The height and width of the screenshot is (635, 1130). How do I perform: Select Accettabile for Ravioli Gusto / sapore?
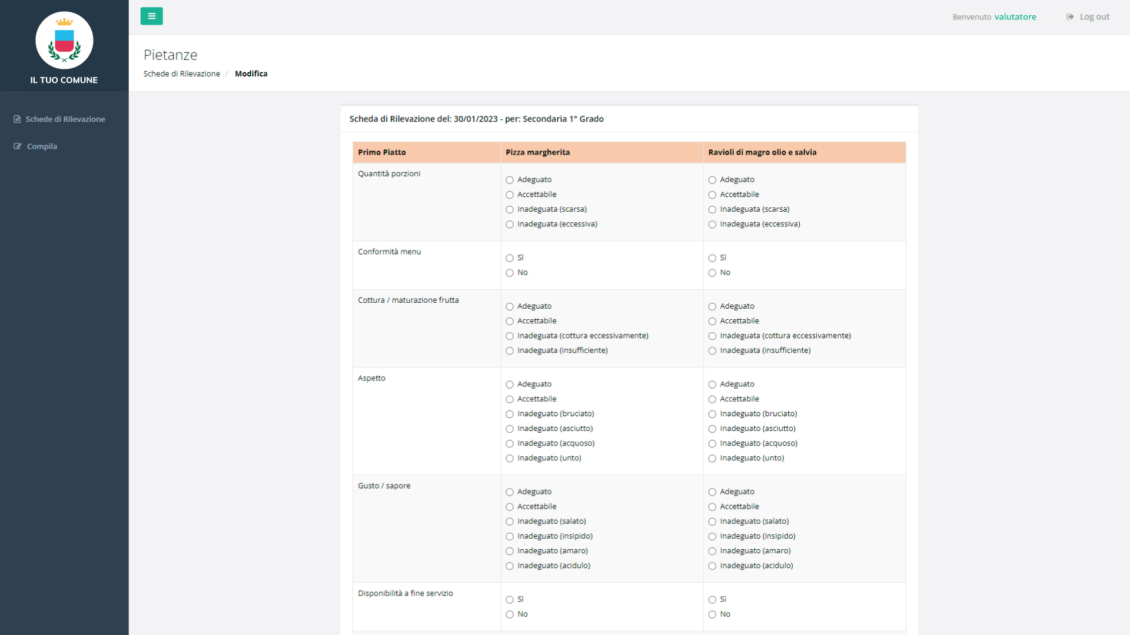[712, 507]
